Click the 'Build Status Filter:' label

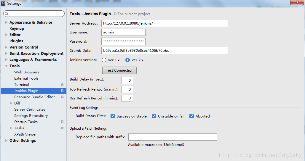[x=91, y=116]
